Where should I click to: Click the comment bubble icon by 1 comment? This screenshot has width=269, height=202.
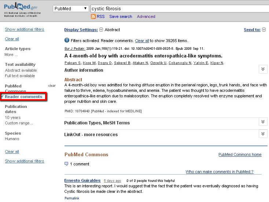coord(66,164)
